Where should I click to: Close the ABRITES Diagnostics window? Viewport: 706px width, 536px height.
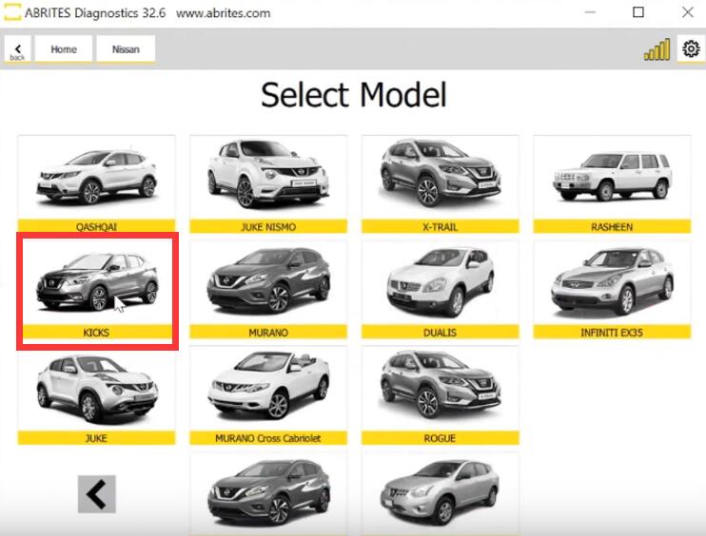point(688,12)
